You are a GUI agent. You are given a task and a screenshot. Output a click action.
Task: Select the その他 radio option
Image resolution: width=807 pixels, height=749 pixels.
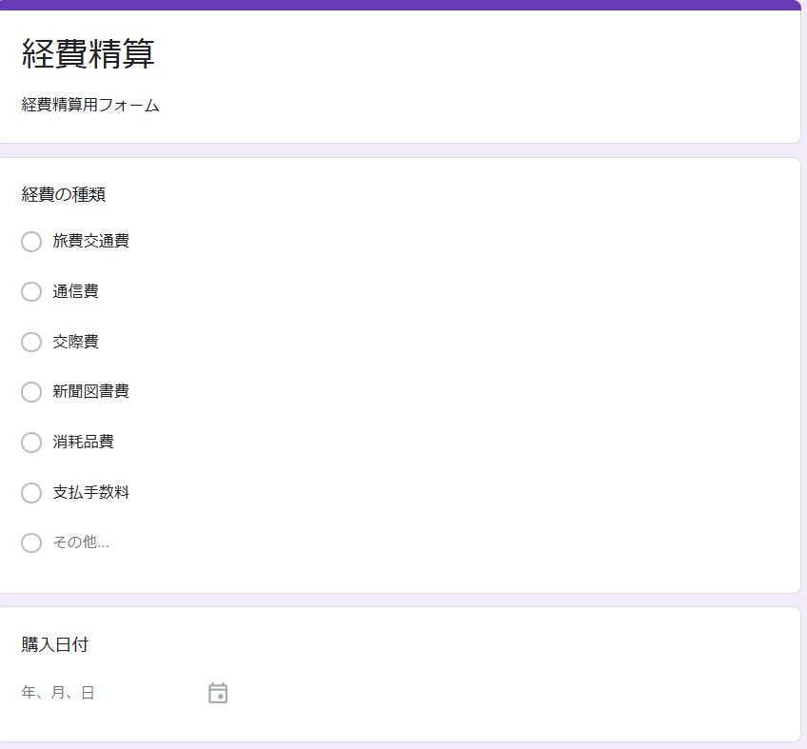pos(31,542)
